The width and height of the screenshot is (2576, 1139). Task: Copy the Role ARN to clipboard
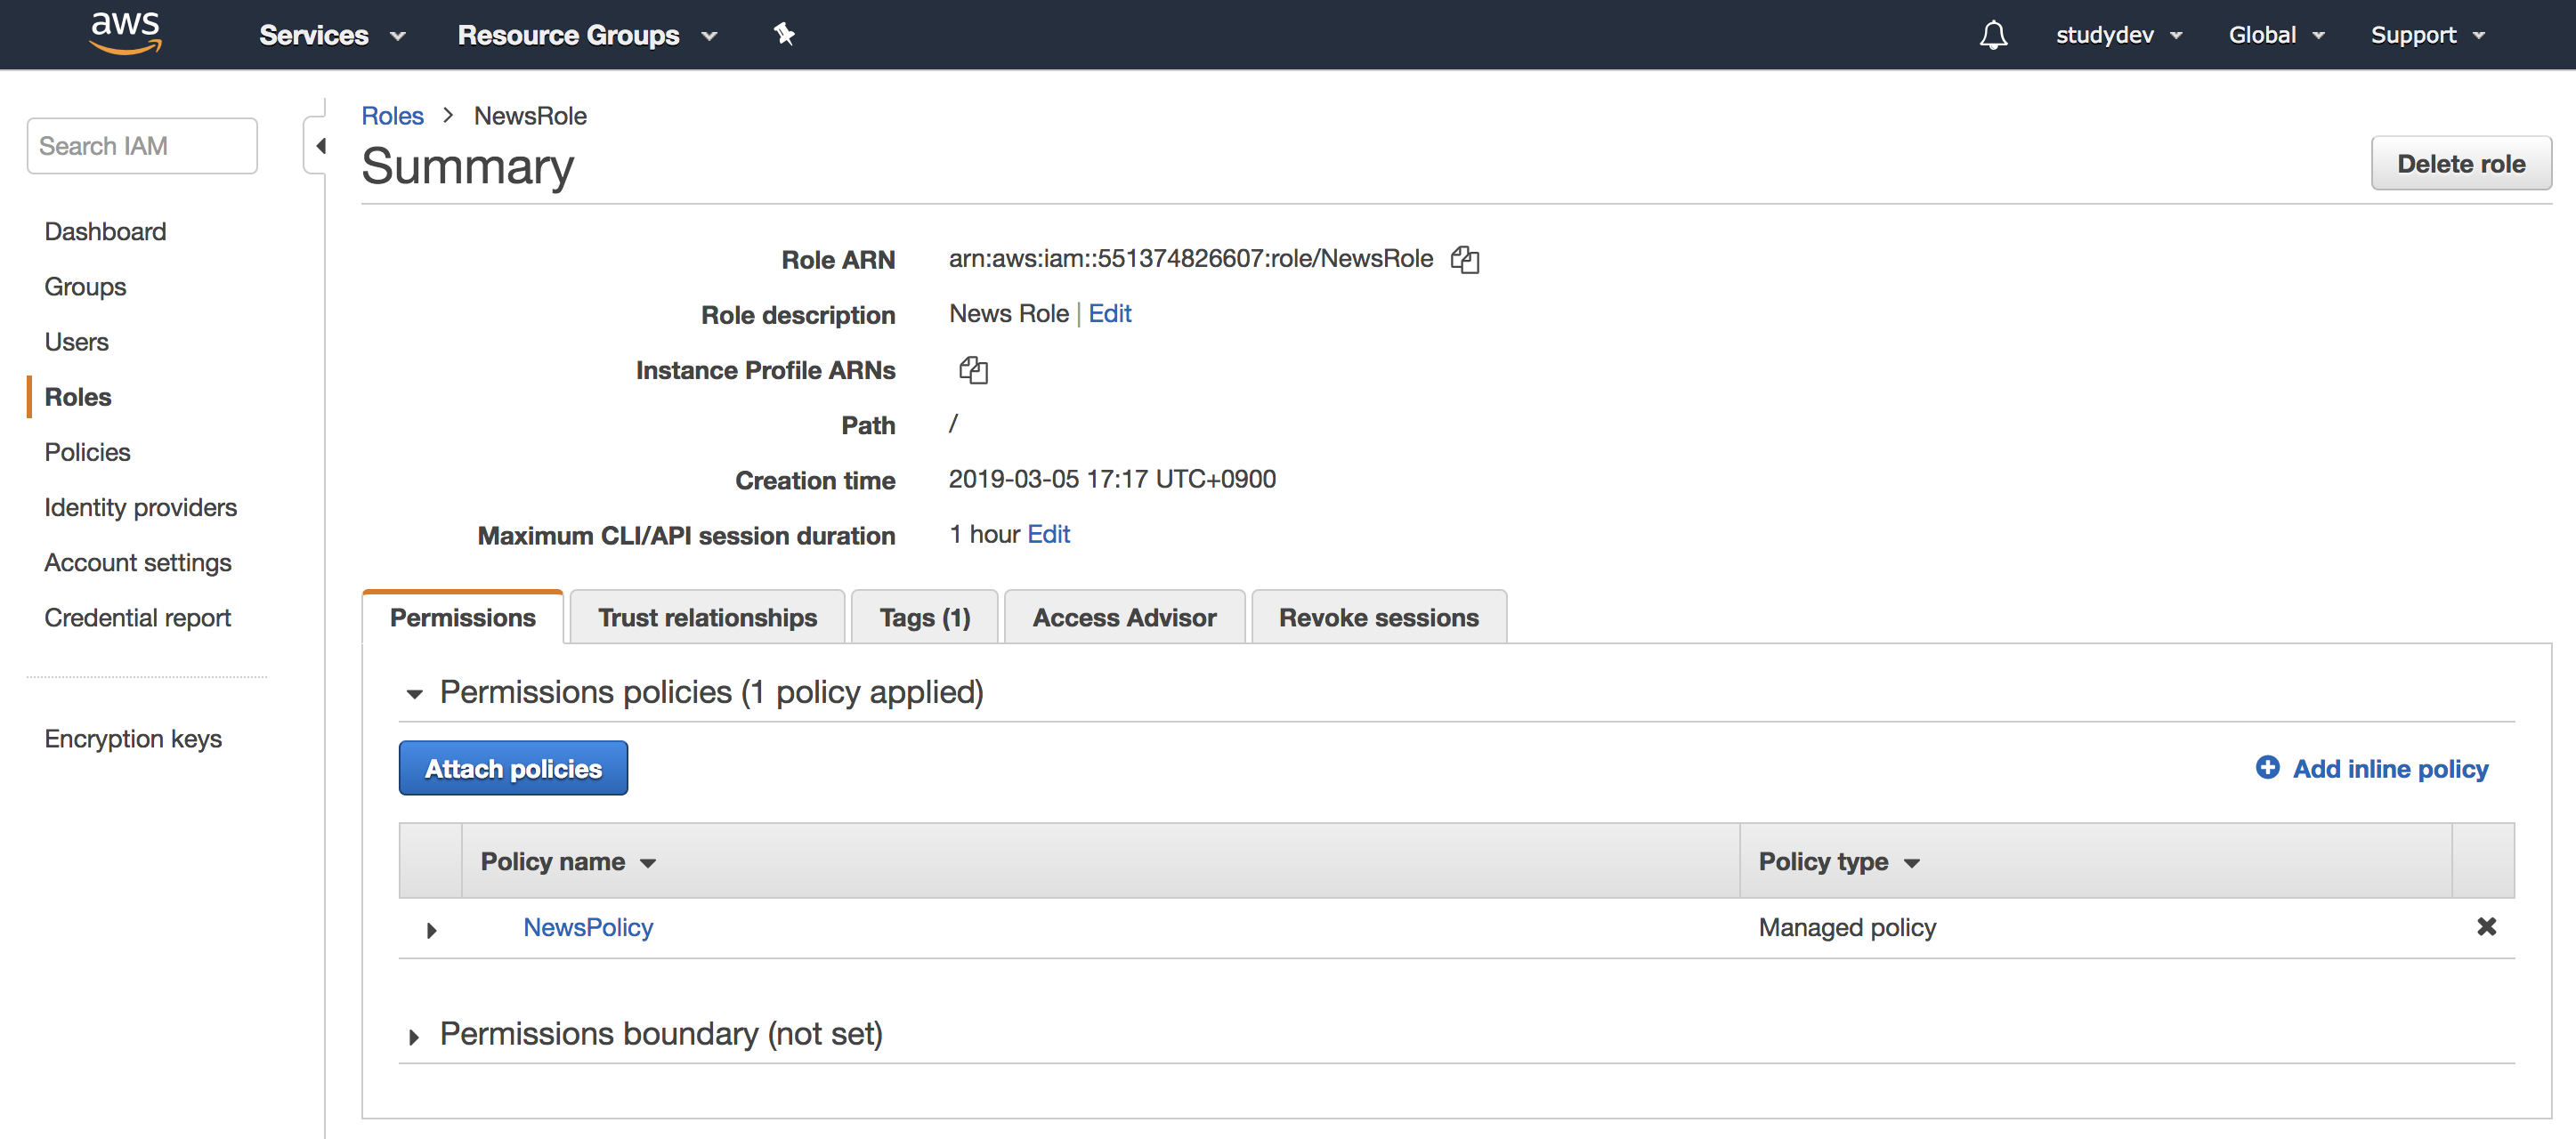pyautogui.click(x=1465, y=259)
